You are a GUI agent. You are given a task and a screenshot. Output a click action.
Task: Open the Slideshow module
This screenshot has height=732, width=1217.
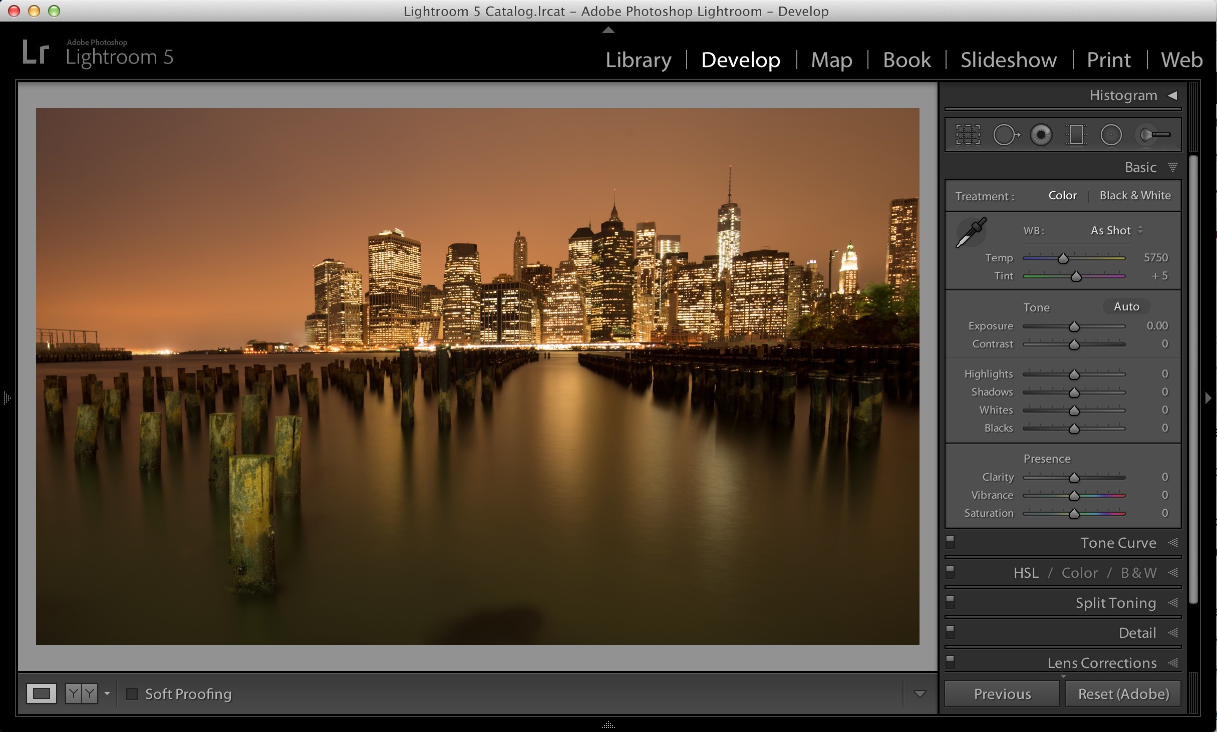tap(1009, 60)
